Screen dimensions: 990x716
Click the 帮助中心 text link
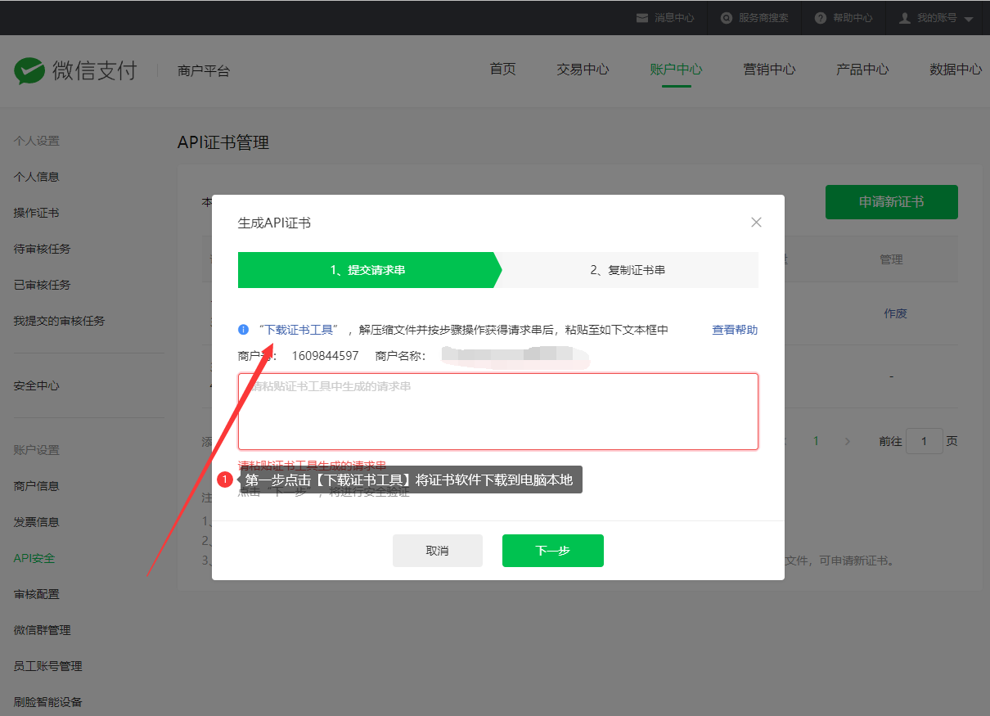[x=853, y=18]
